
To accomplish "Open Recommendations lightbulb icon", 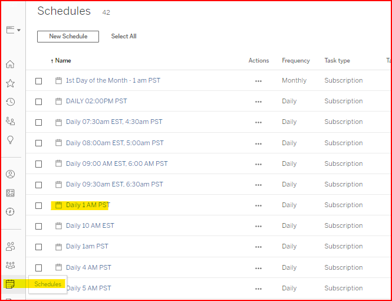I will pos(10,140).
